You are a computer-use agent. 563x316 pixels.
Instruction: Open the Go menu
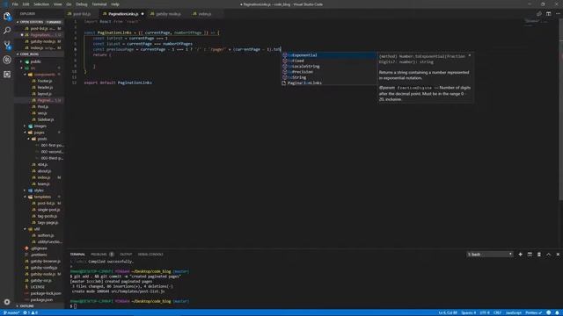(69, 4)
